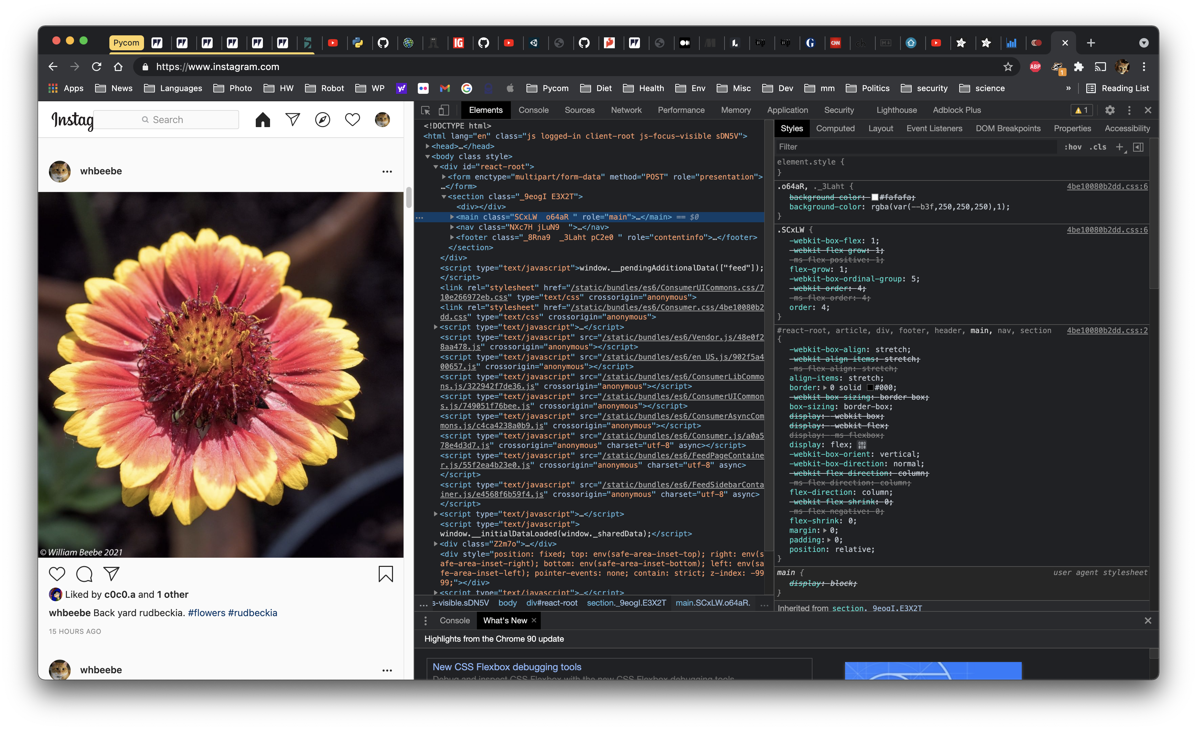Open profile avatar in Instagram header
The width and height of the screenshot is (1197, 730).
pyautogui.click(x=382, y=120)
